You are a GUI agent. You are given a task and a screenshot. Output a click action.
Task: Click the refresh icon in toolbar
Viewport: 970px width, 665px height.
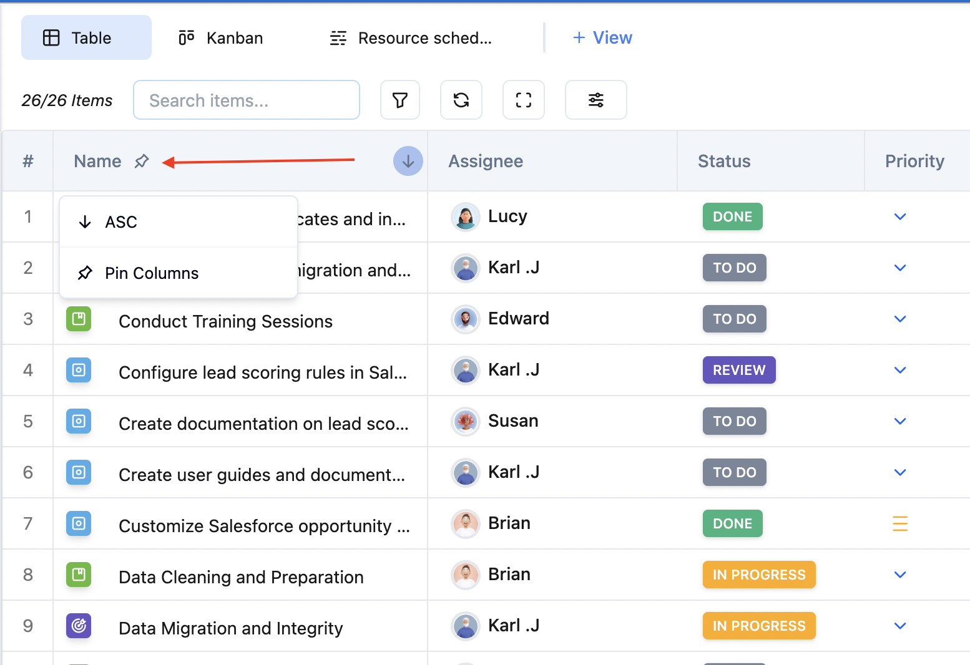pos(461,100)
